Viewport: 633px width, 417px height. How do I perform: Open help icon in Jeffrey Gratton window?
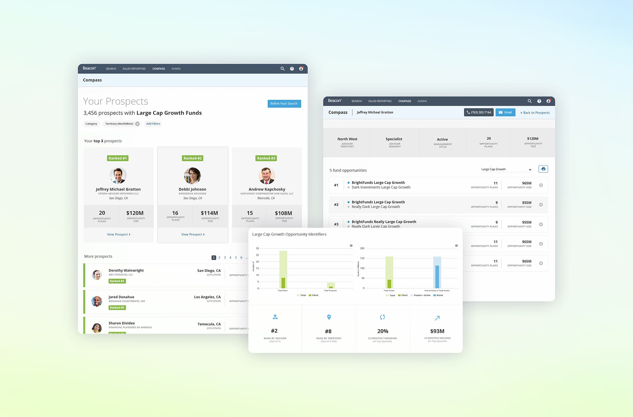coord(539,101)
